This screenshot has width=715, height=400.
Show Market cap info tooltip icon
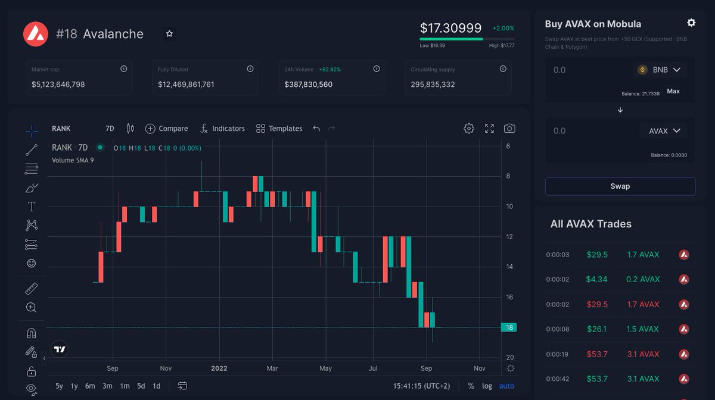[124, 69]
